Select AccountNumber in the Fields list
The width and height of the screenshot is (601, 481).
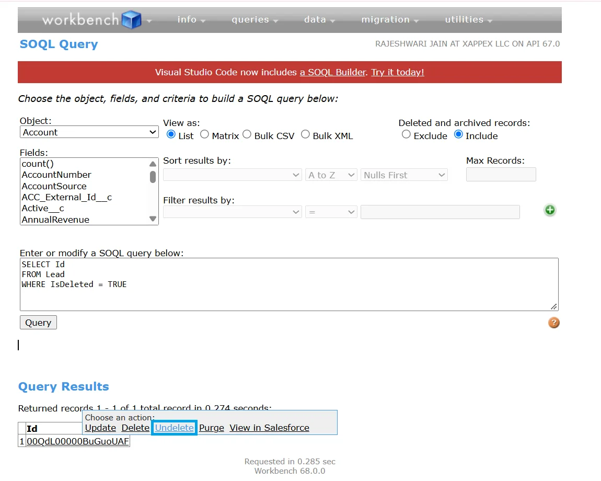pos(84,175)
